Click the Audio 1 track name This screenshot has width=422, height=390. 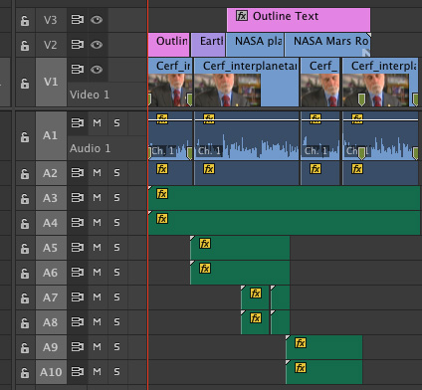(90, 148)
